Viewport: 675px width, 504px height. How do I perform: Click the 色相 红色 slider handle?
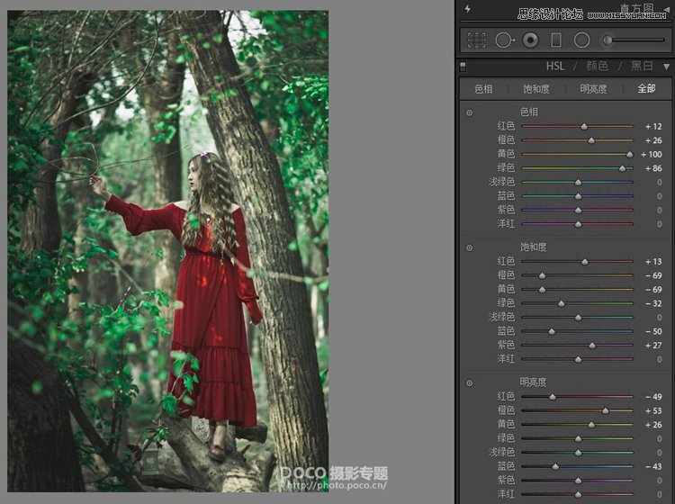584,127
